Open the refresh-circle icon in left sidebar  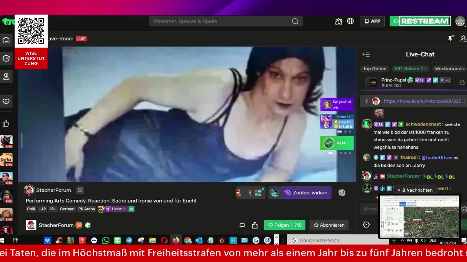[6, 58]
